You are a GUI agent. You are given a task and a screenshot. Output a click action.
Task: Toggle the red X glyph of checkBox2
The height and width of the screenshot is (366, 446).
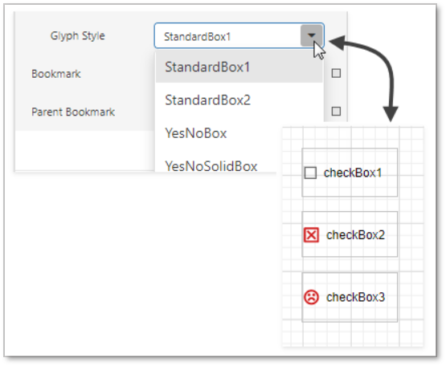coord(311,235)
